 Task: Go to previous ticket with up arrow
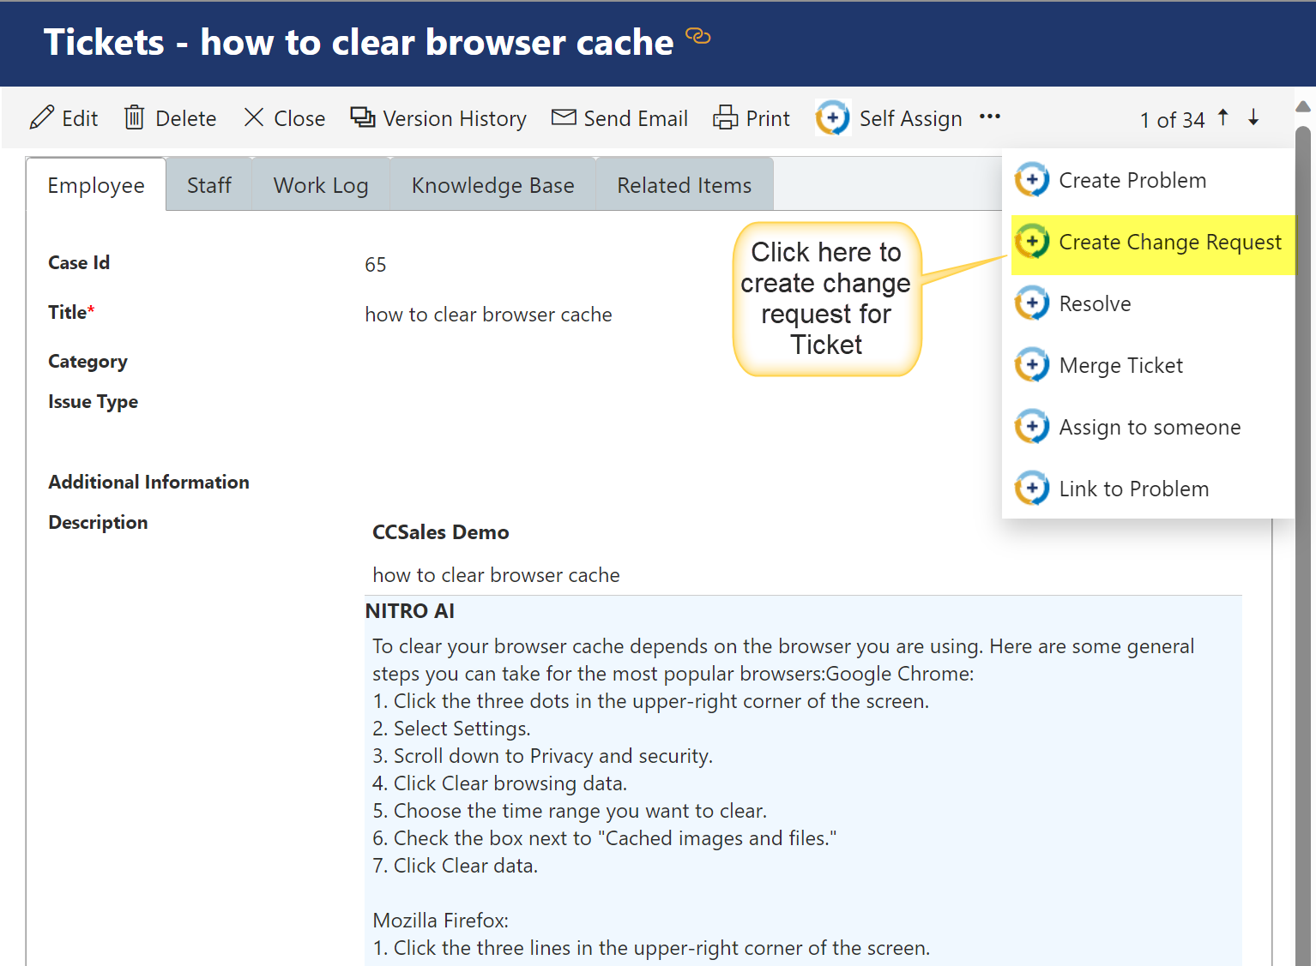click(1223, 117)
